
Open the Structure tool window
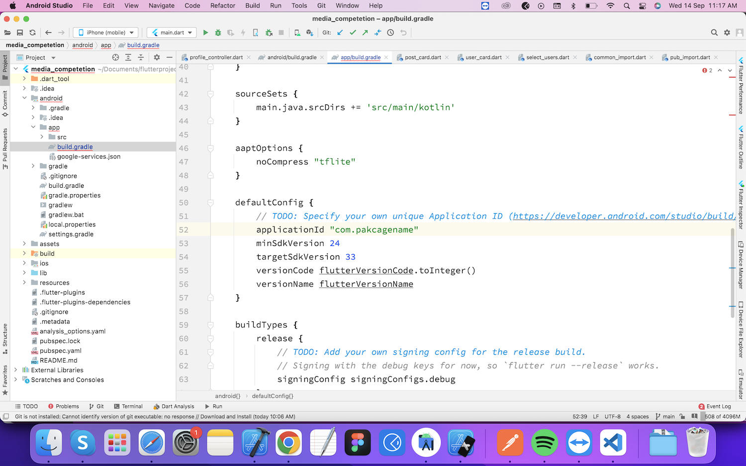[5, 339]
